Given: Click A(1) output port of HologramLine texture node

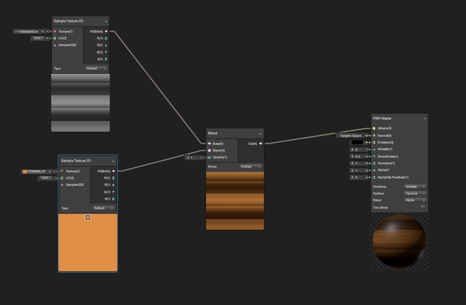Looking at the screenshot, I should pyautogui.click(x=106, y=59).
